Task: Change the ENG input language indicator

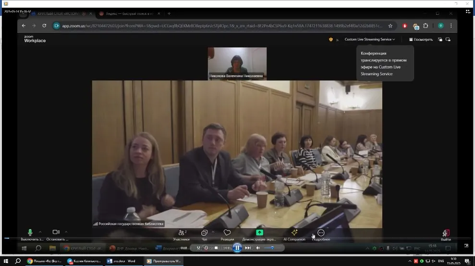Action: [x=441, y=261]
